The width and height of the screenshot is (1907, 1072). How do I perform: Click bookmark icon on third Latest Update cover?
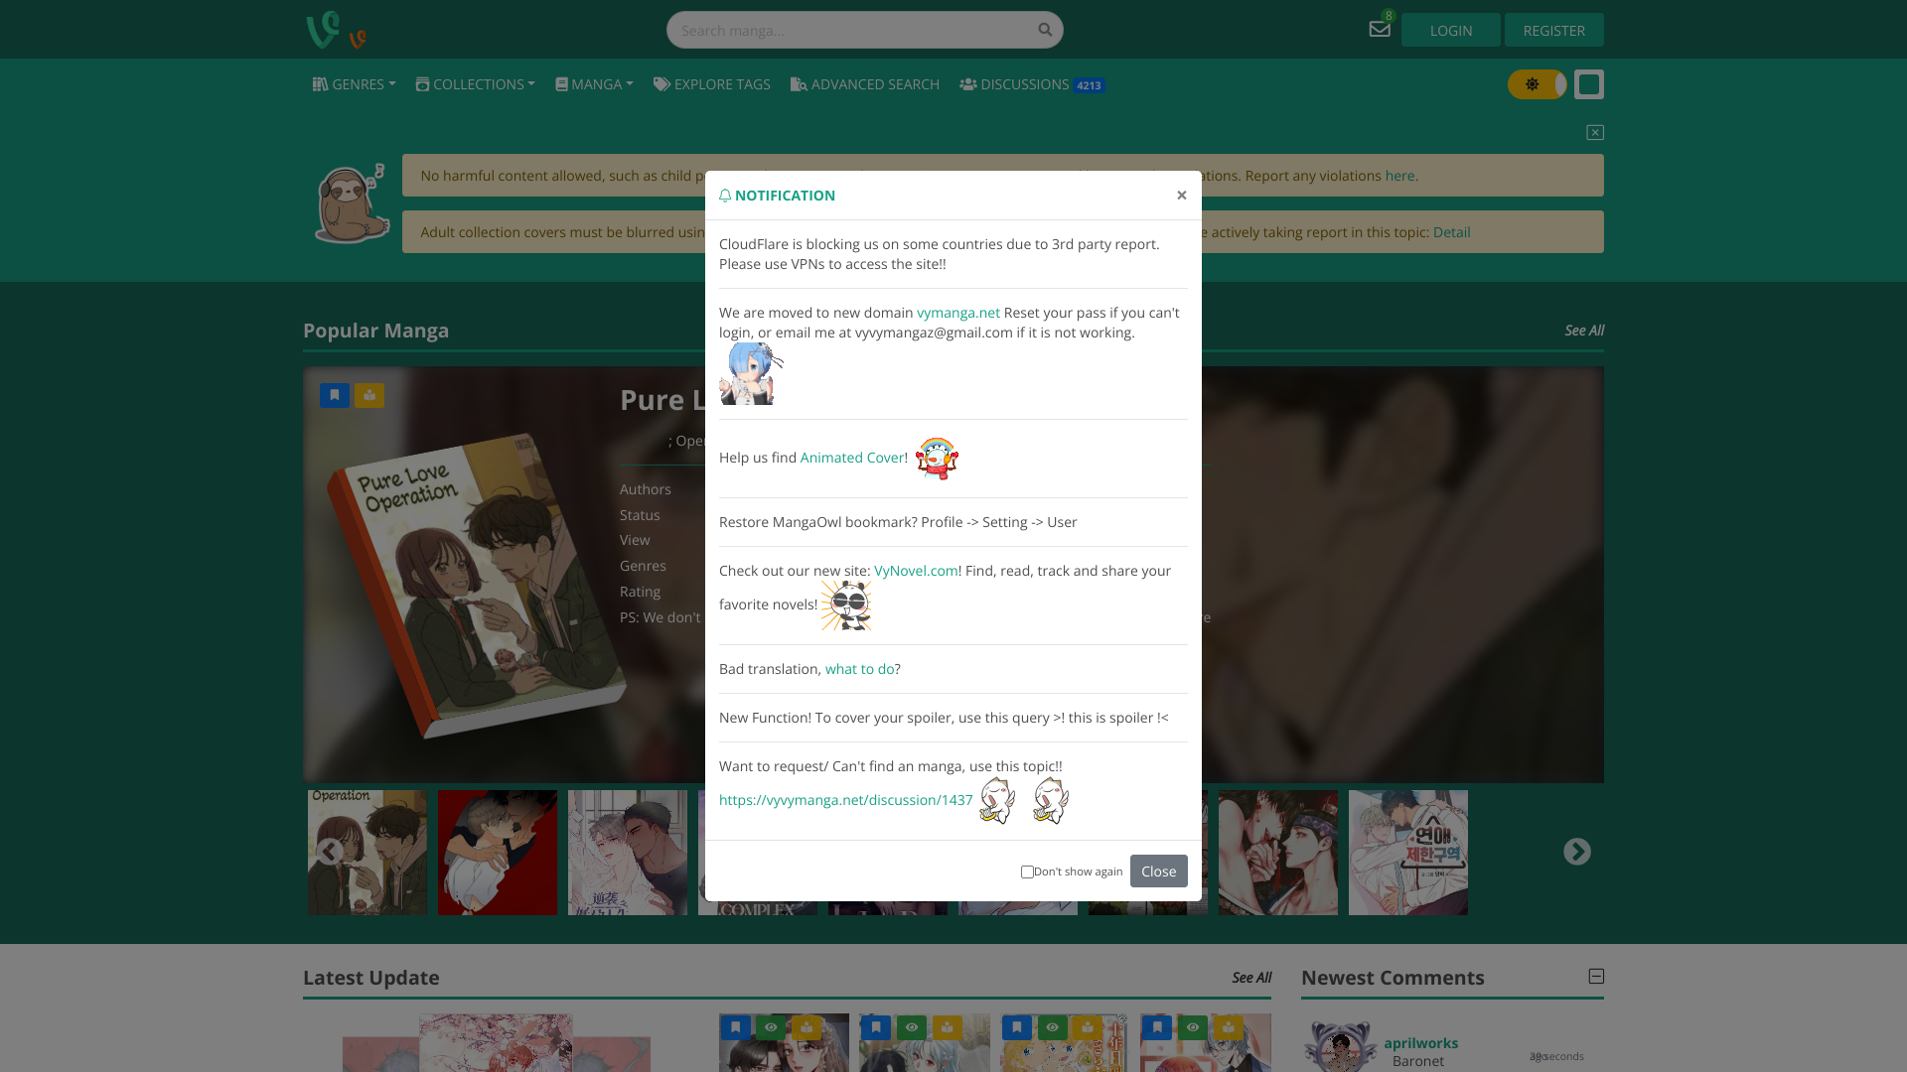click(1017, 1027)
